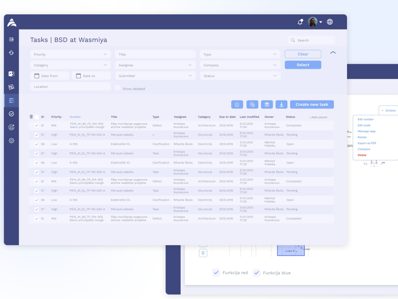Collapse the filter panel with the chevron
The width and height of the screenshot is (398, 299).
[x=333, y=53]
